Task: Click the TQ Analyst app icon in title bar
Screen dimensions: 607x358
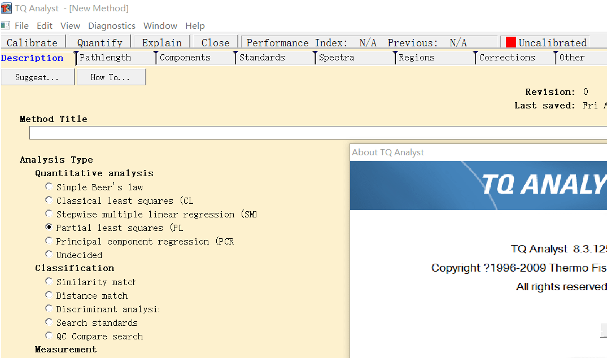Action: click(6, 8)
